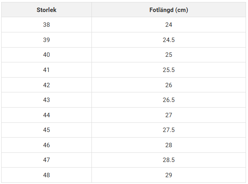Screen dimensions: 248x184
Task: Click the 26.5 foot length cell
Action: [x=169, y=100]
